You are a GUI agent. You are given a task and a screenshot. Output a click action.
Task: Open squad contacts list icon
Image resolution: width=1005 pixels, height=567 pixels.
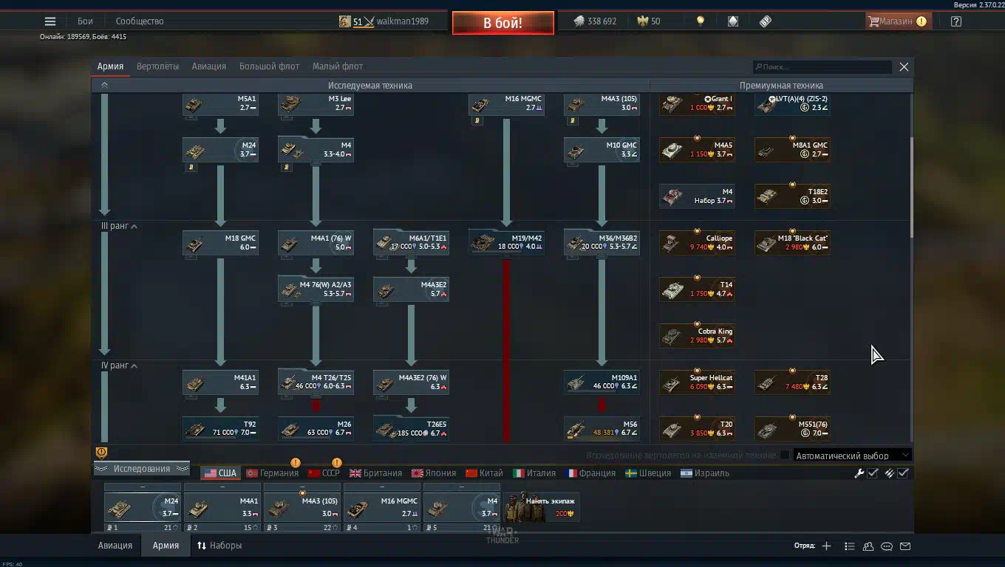pyautogui.click(x=868, y=546)
